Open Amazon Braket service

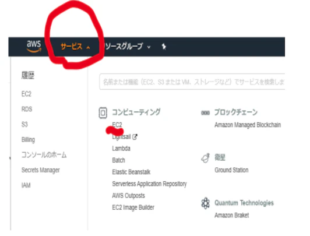coord(232,215)
